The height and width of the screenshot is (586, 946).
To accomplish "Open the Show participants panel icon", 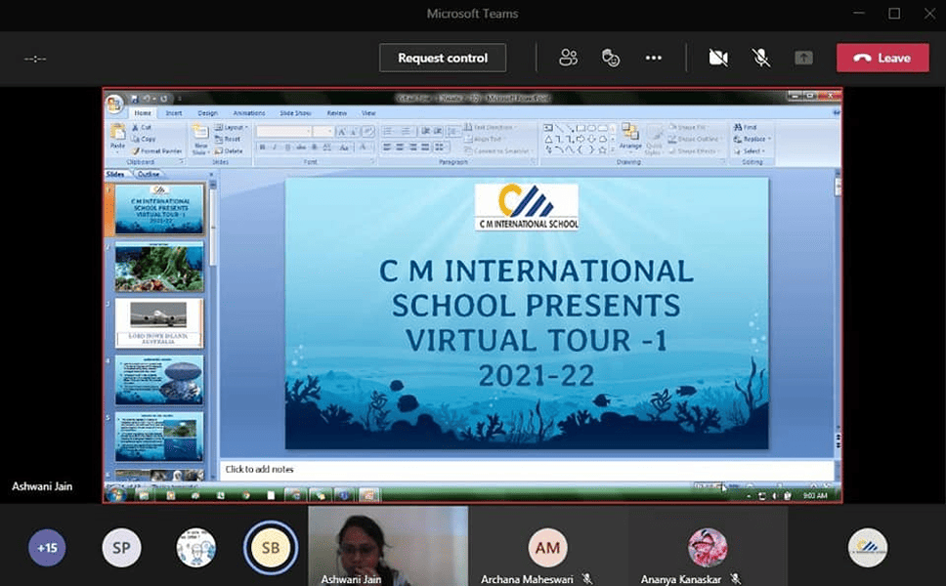I will (568, 58).
